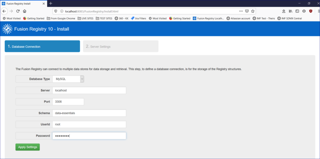
Task: Open the LIVE SITES bookmark folder
Action: 86,18
